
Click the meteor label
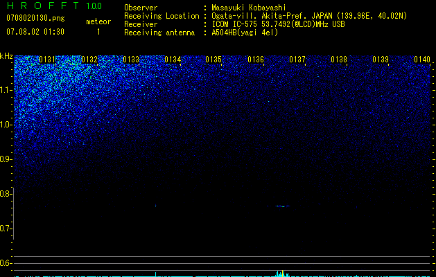click(98, 21)
